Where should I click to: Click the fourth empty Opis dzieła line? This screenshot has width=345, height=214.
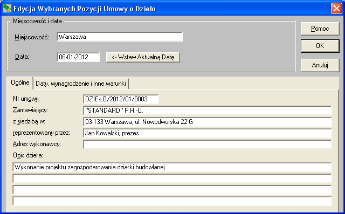pos(172,201)
